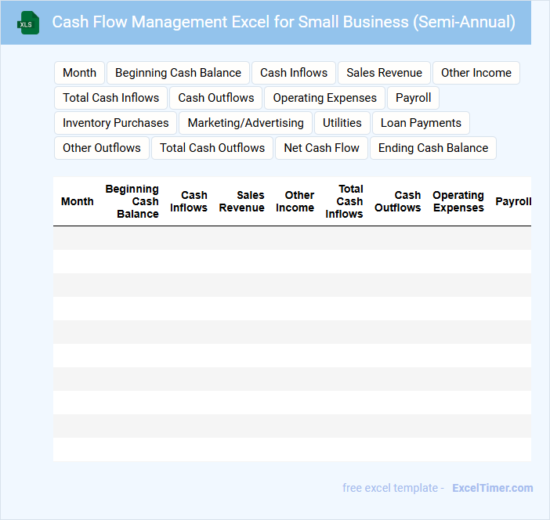
Task: Open the ExcelTimer.com link
Action: coord(492,488)
